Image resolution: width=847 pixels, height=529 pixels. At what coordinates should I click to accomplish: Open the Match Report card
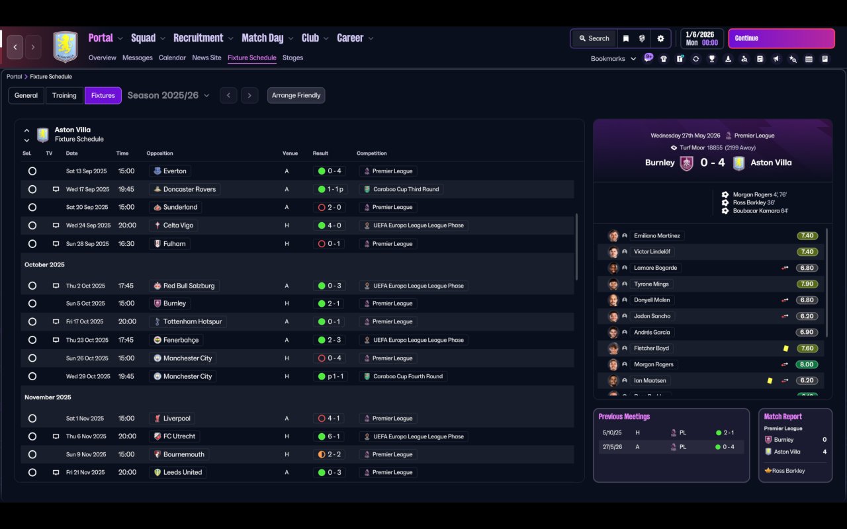coord(795,445)
